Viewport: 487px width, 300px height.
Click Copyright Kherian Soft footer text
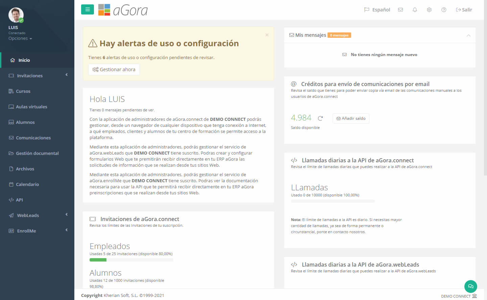[x=123, y=295]
